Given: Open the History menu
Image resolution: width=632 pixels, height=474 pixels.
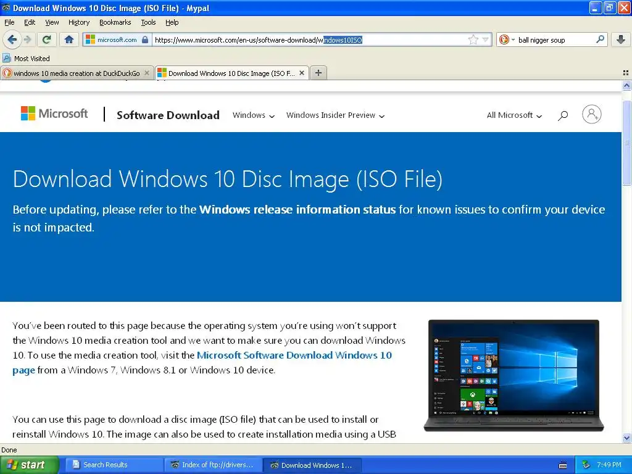Looking at the screenshot, I should click(78, 22).
